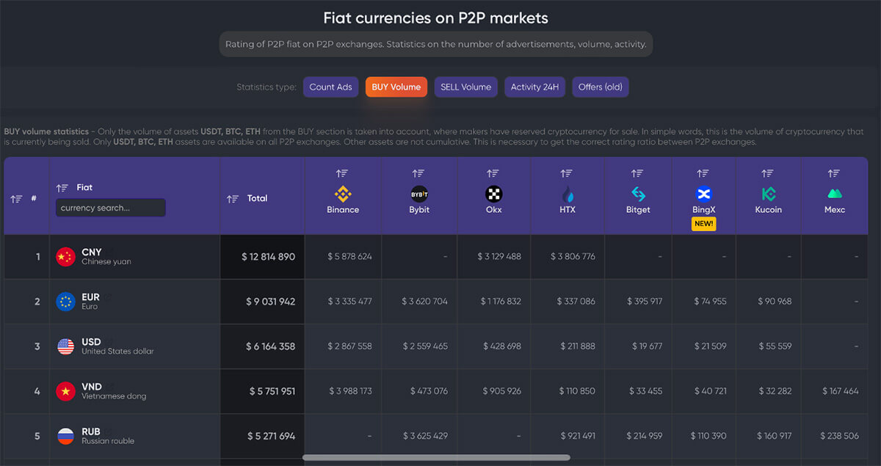Click the HTX flame logo
Screen dimensions: 881x466
click(x=567, y=194)
